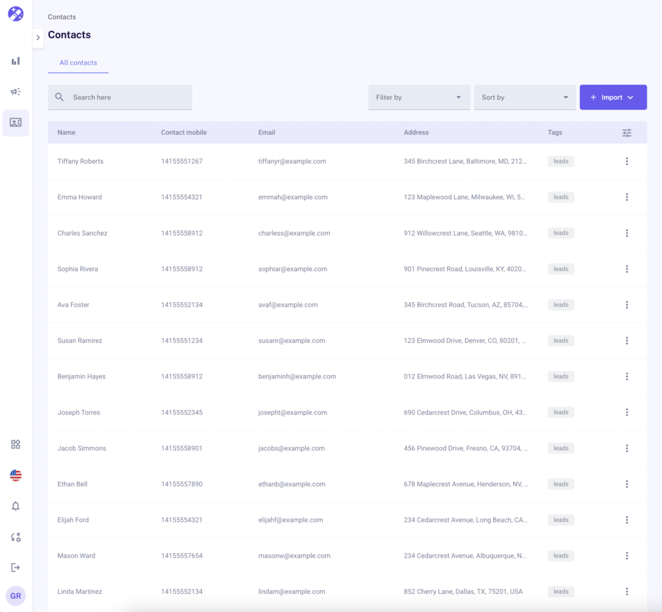Expand the sidebar with the chevron arrow
Screen dimensions: 662x612
click(x=38, y=38)
